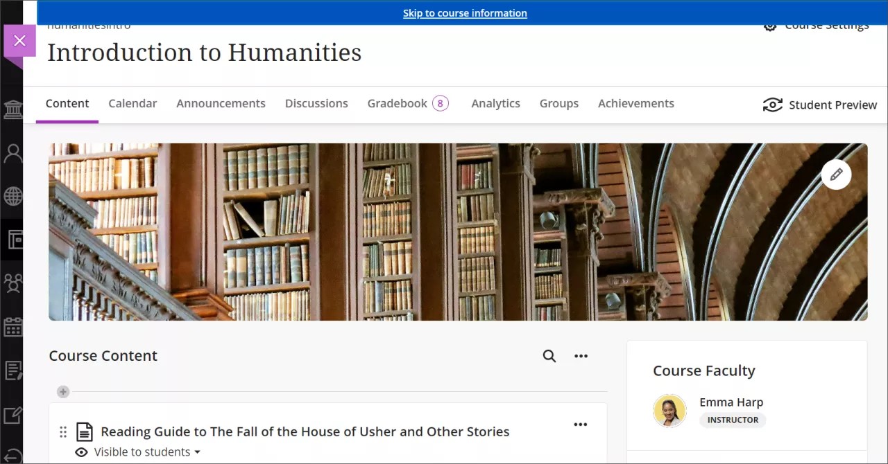Edit the course banner image

pyautogui.click(x=836, y=175)
